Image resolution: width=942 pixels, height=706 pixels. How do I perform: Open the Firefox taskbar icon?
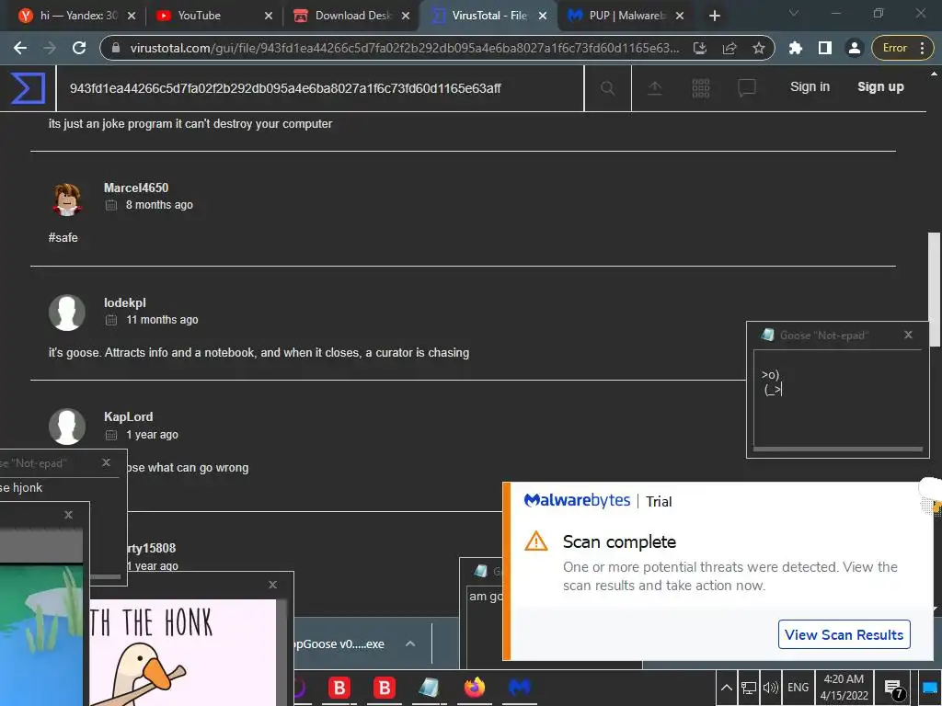click(474, 688)
